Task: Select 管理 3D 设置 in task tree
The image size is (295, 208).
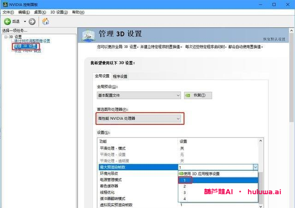Action: (x=25, y=46)
